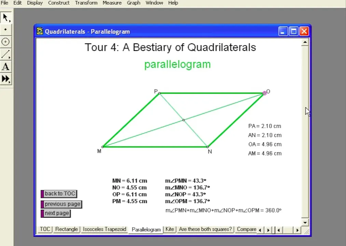
Task: Select the m∠PMN = 43.3° measurement
Action: point(185,181)
